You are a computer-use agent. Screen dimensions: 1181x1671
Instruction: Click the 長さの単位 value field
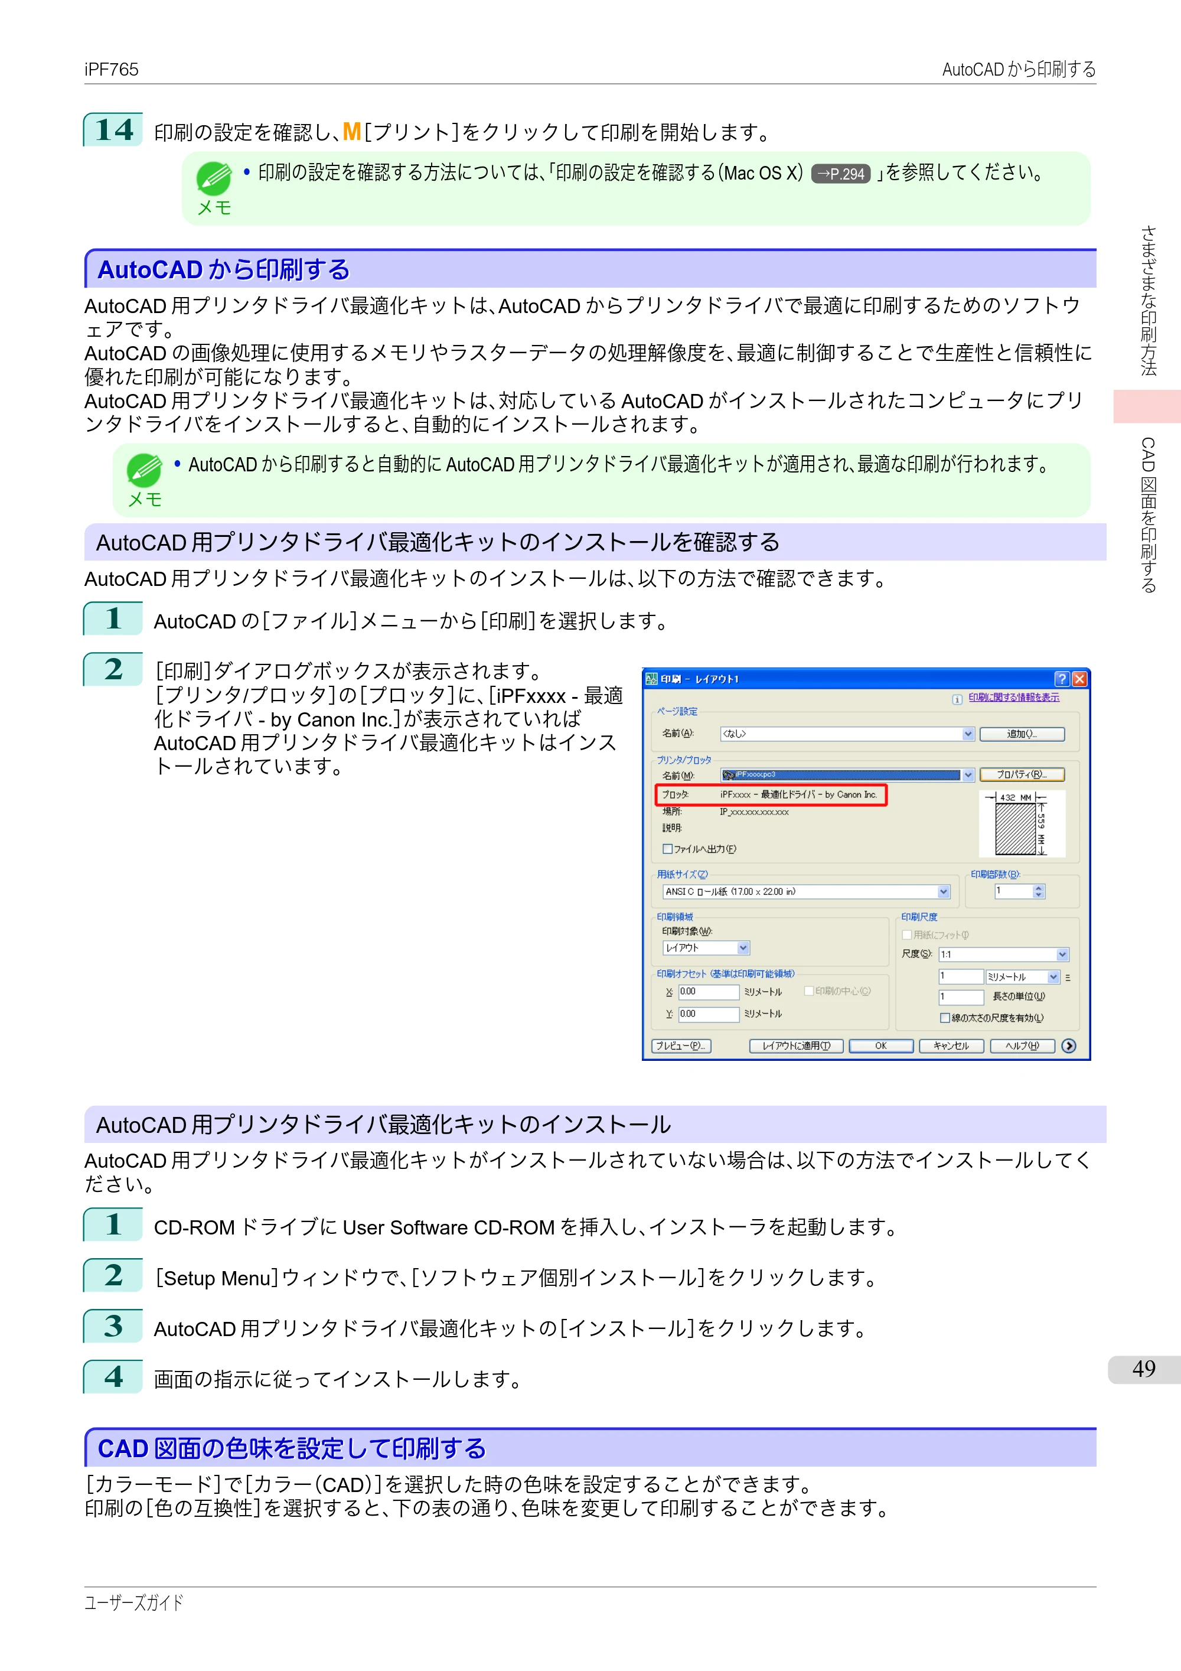click(x=961, y=996)
